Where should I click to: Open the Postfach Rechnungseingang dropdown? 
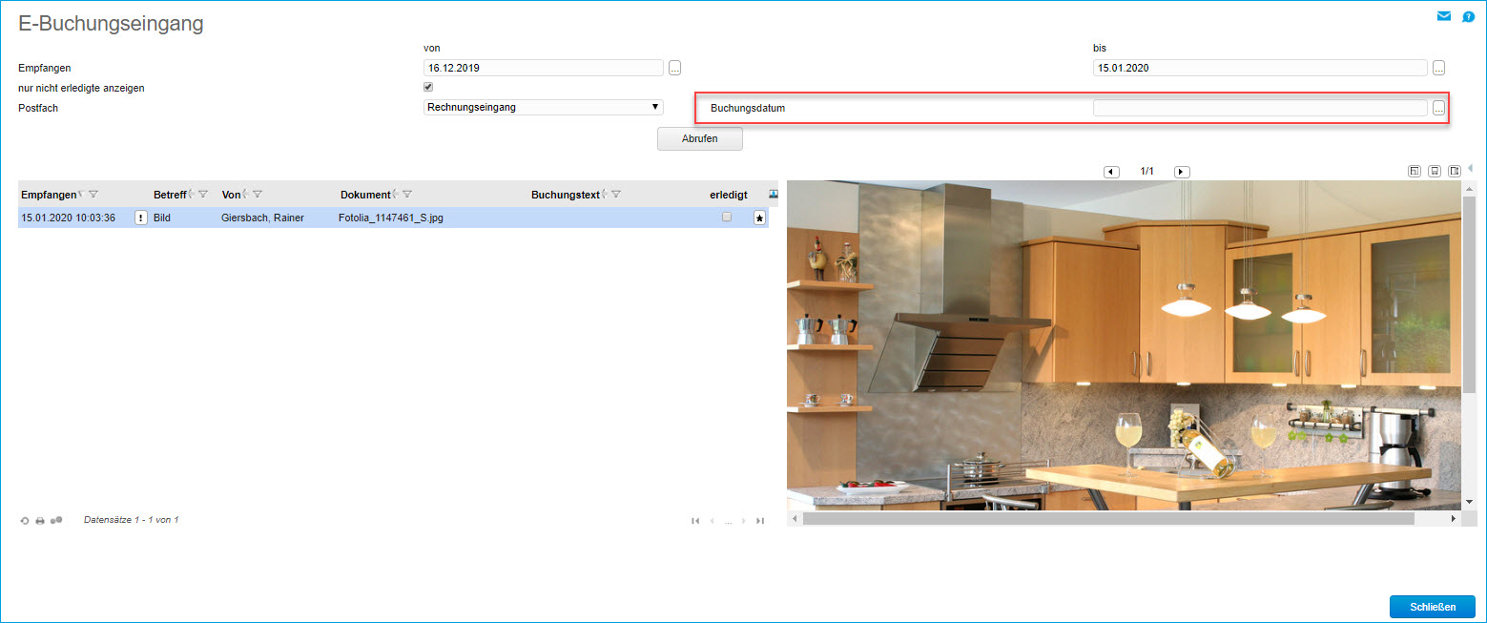543,108
